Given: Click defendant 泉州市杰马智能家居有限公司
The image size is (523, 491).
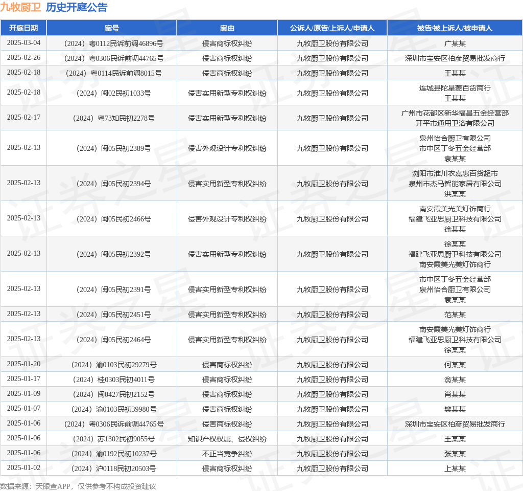Looking at the screenshot, I should click(x=455, y=184).
